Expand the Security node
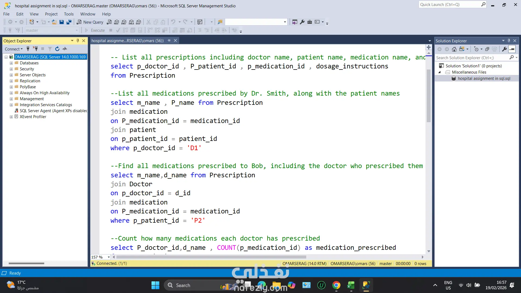The height and width of the screenshot is (293, 521). [11, 69]
